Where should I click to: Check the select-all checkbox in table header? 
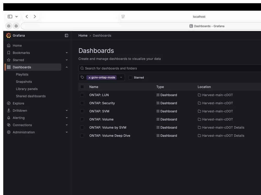coord(82,87)
